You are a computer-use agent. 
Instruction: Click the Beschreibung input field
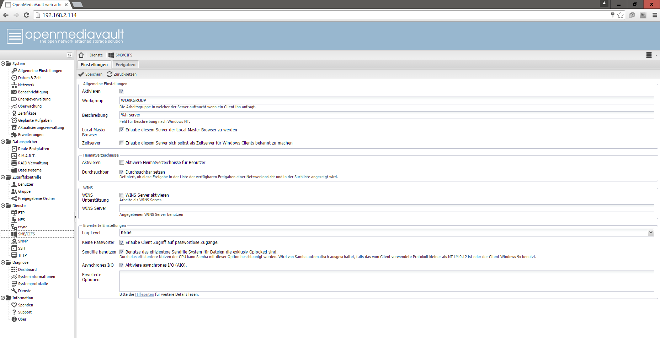click(x=387, y=115)
